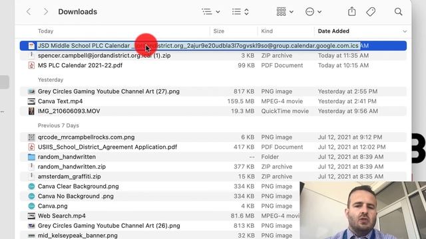Click the blue folder icon for random_handwritten
Screen dimensions: 426x239
point(31,157)
